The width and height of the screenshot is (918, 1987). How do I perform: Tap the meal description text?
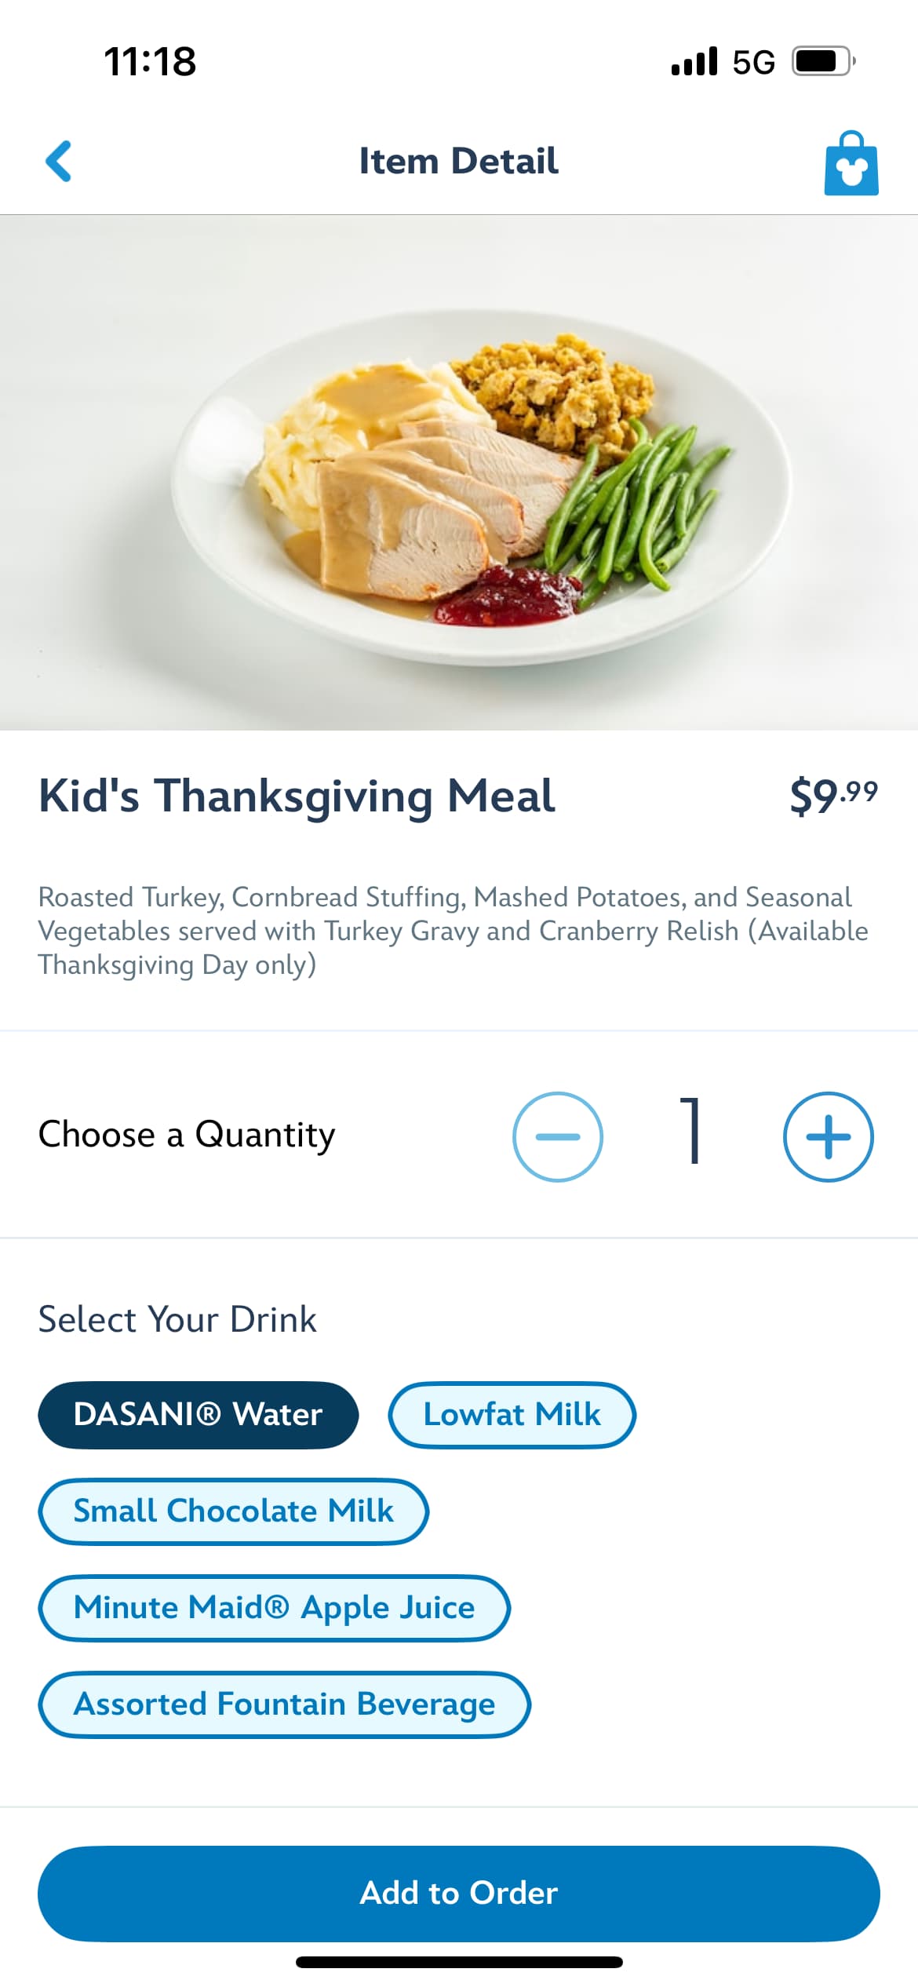(454, 931)
